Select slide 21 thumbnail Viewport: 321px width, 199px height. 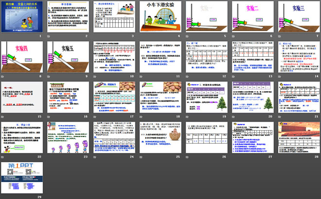tap(299, 97)
